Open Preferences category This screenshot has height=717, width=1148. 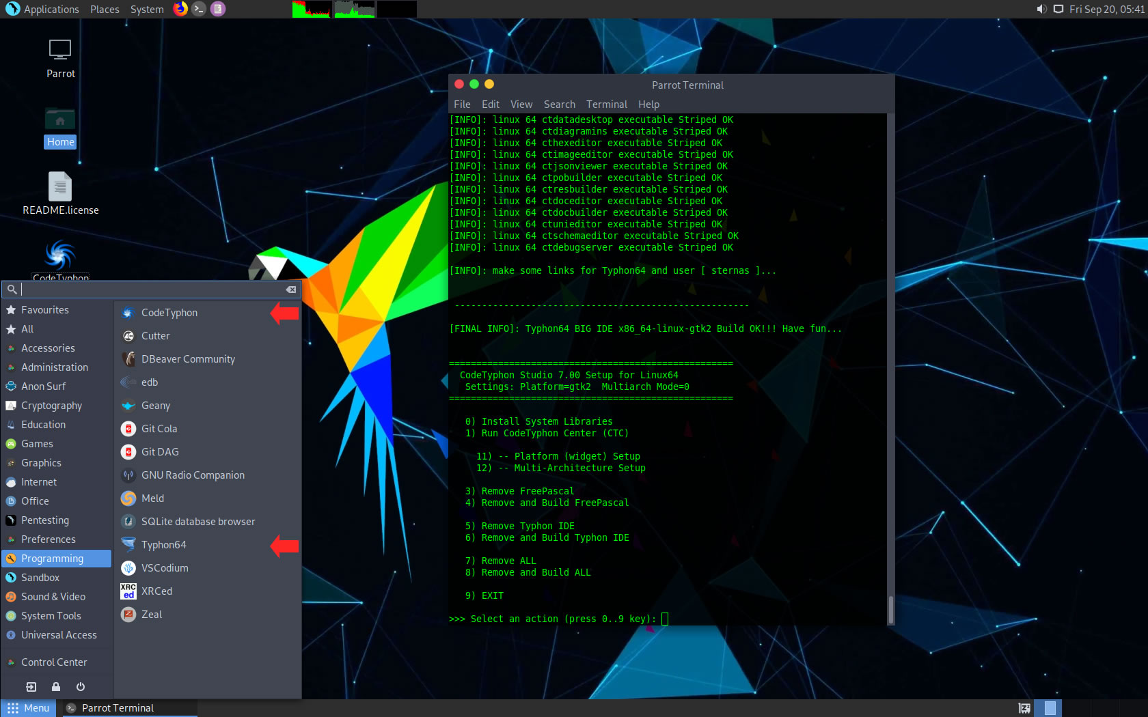coord(57,539)
